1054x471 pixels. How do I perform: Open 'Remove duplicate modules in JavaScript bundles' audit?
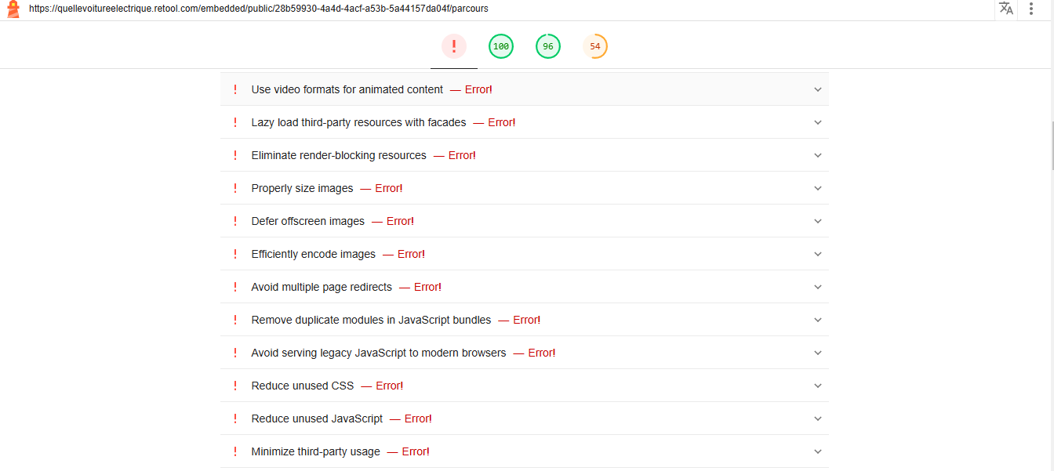(371, 320)
